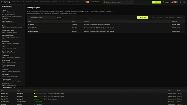The width and height of the screenshot is (187, 105).
Task: Open the Sites menu
Action: click(x=22, y=2)
